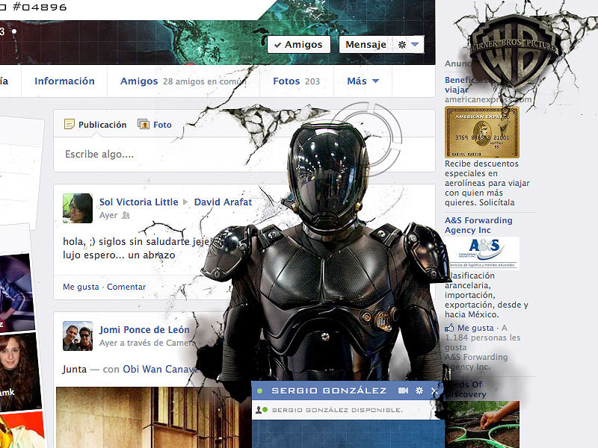
Task: Open Jomi Ponce de León's avatar thumbnail
Action: [x=78, y=336]
